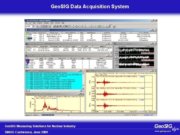Image resolution: width=180 pixels, height=135 pixels.
Task: Click the logging progress bar in status bar
Action: click(54, 115)
